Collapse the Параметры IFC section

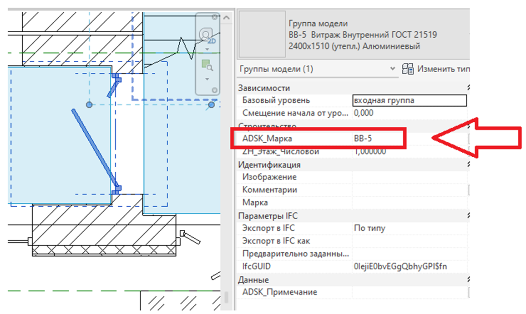coord(468,215)
